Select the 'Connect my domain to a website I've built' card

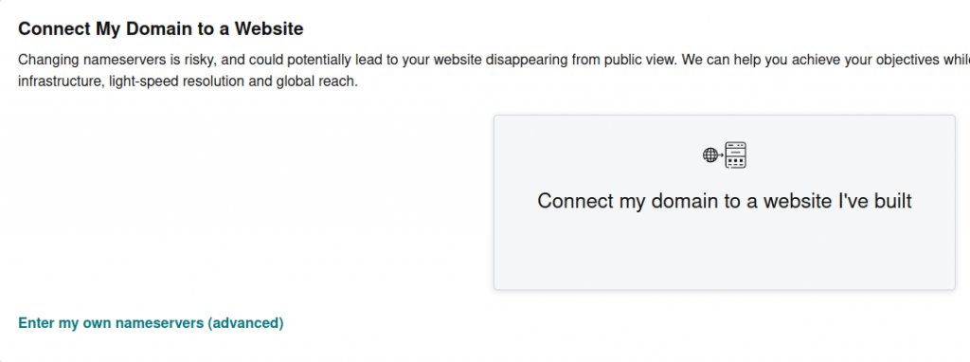(x=725, y=203)
